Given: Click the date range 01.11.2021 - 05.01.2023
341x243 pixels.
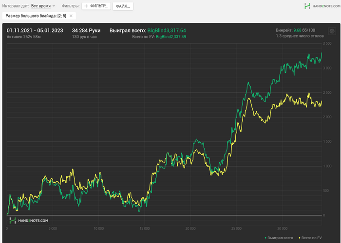Looking at the screenshot, I should 35,30.
